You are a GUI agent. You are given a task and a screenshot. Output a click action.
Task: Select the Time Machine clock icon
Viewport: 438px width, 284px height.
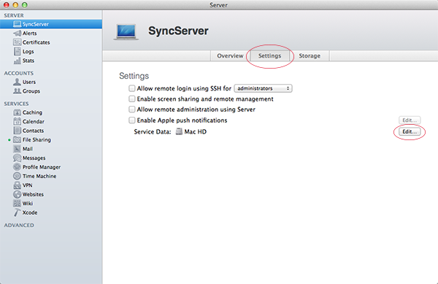[x=17, y=176]
